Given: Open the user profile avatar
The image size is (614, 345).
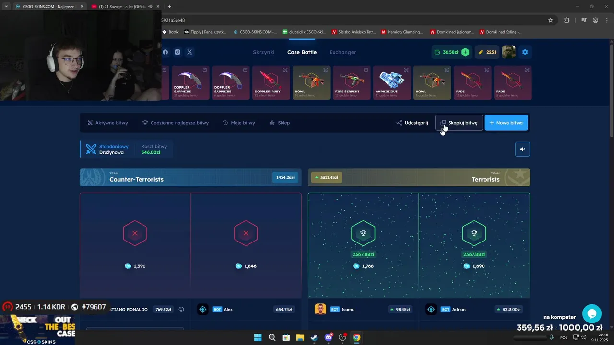Looking at the screenshot, I should click(508, 52).
